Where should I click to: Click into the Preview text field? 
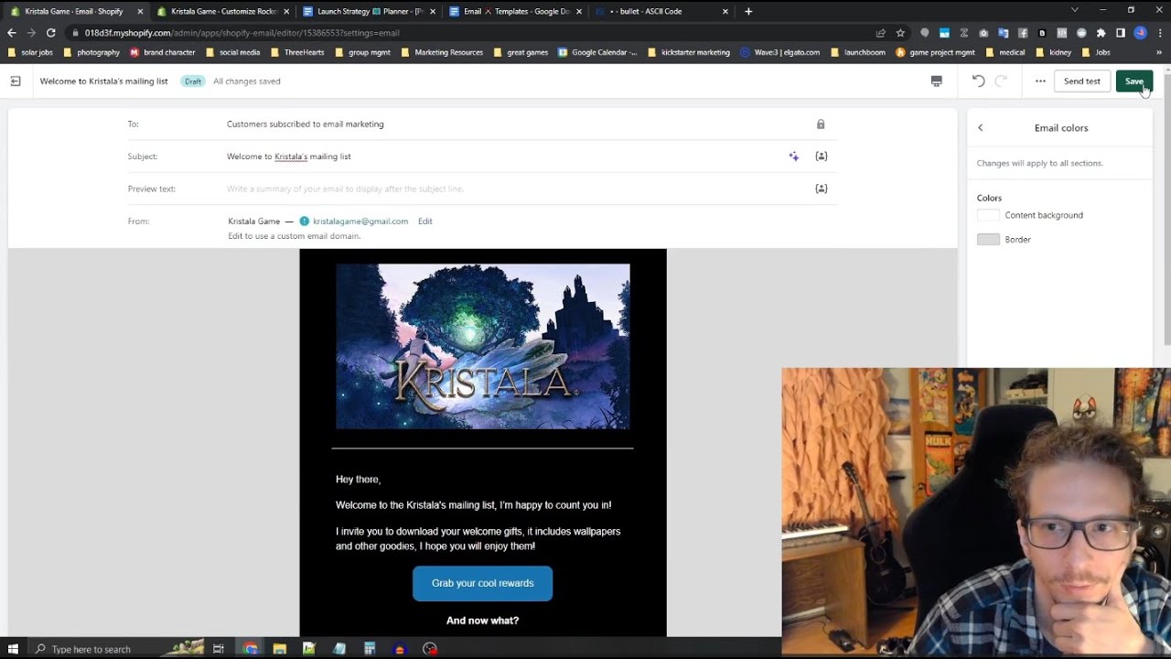click(517, 189)
